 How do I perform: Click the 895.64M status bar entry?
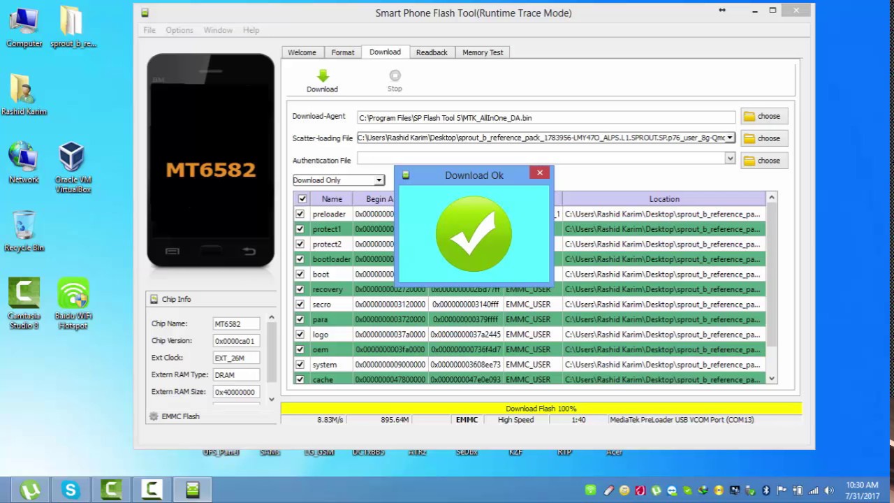[395, 420]
